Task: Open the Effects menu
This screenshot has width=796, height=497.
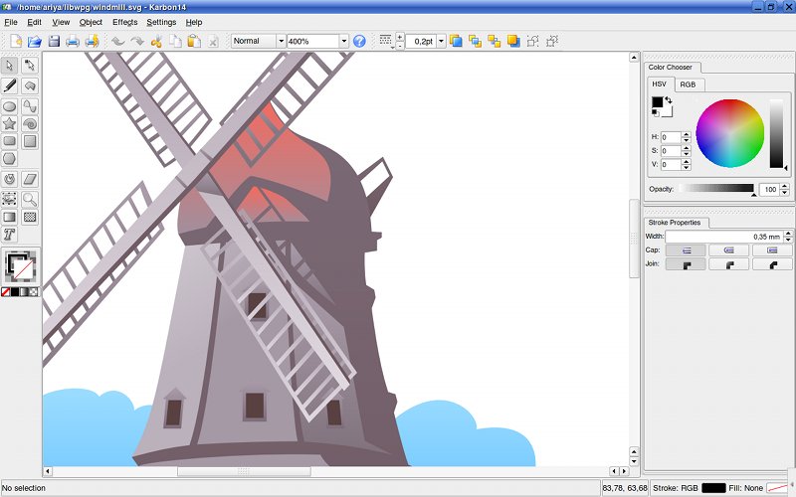Action: (125, 21)
